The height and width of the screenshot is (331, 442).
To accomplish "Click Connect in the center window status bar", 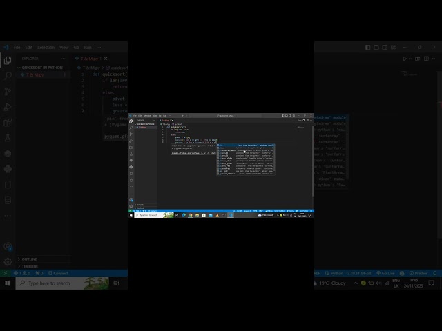I will click(x=152, y=211).
